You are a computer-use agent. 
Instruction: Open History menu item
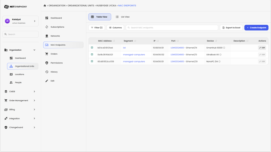[63, 72]
